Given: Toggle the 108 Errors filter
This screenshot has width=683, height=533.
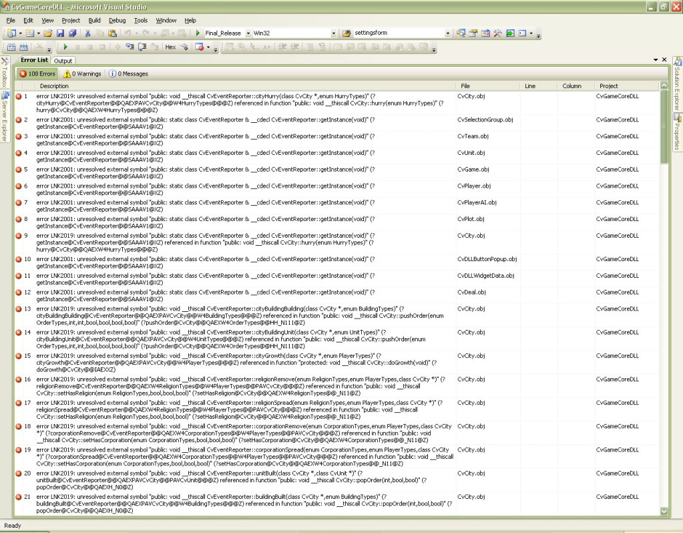Looking at the screenshot, I should 37,73.
